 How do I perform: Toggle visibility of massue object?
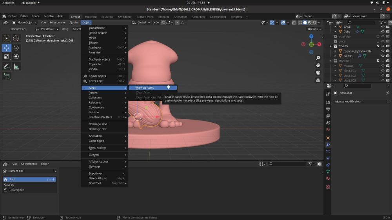(x=383, y=66)
